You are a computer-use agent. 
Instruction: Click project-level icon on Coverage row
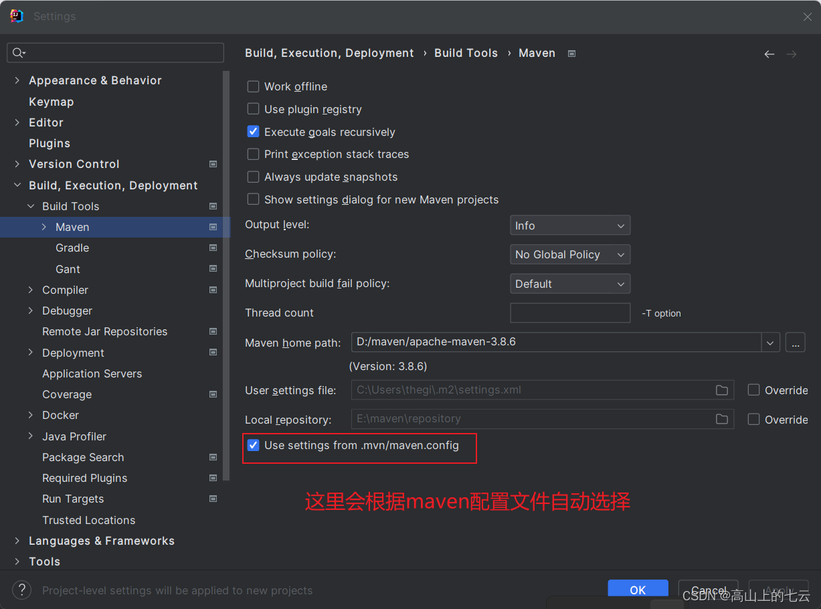click(213, 394)
